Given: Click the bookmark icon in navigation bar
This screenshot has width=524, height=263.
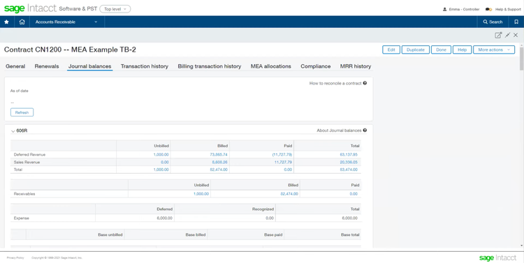Looking at the screenshot, I should [x=516, y=22].
